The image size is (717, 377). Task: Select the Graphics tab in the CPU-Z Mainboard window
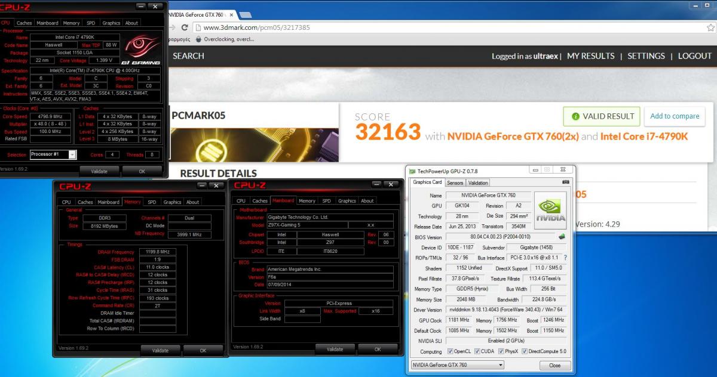[347, 200]
